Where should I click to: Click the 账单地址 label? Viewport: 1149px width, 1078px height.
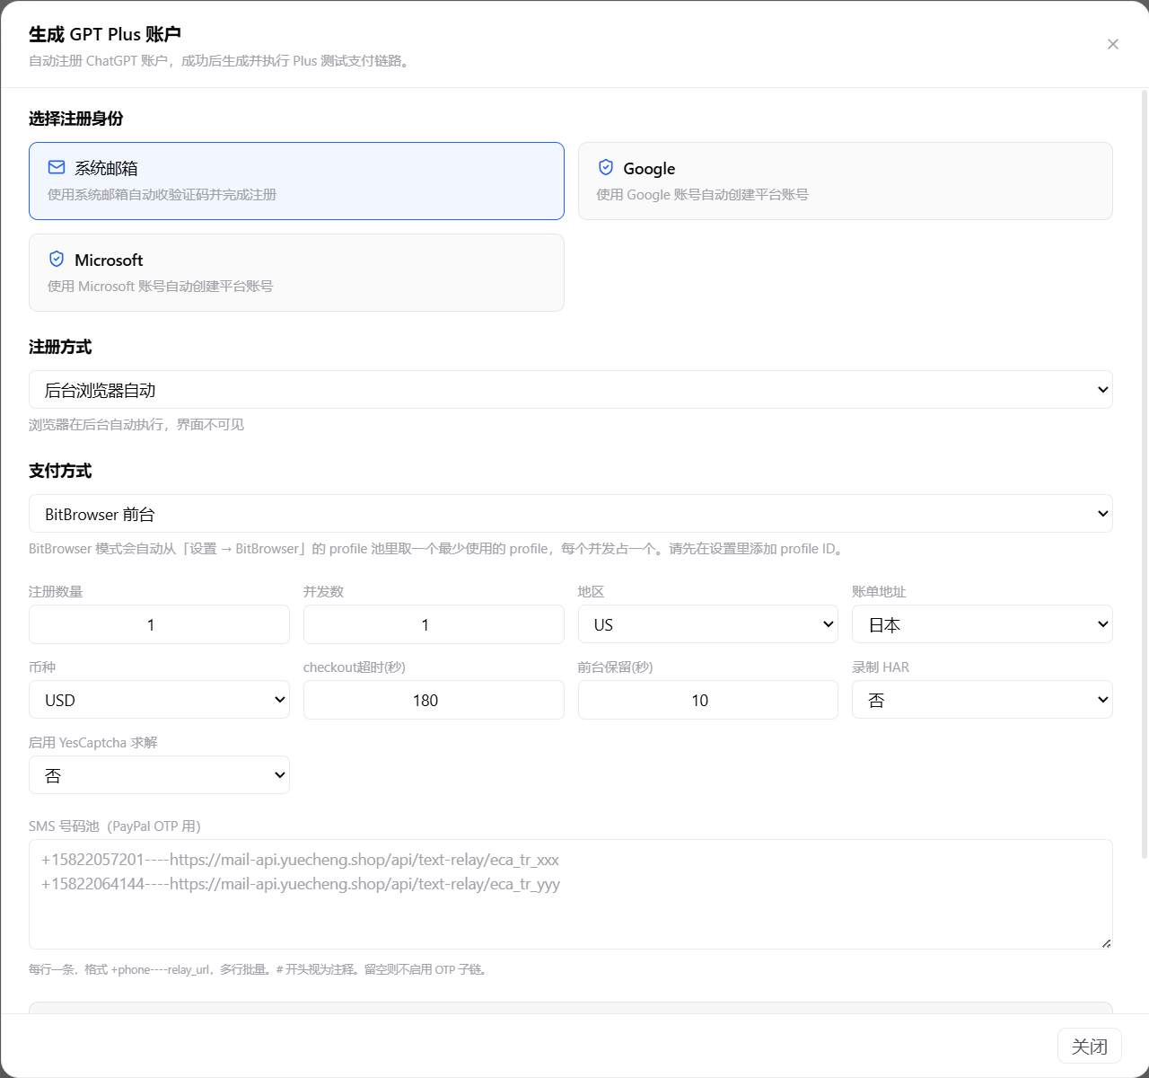coord(879,591)
